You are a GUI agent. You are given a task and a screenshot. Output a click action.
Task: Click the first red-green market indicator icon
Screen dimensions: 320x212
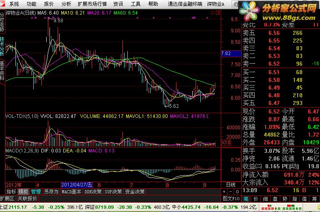click(x=271, y=208)
